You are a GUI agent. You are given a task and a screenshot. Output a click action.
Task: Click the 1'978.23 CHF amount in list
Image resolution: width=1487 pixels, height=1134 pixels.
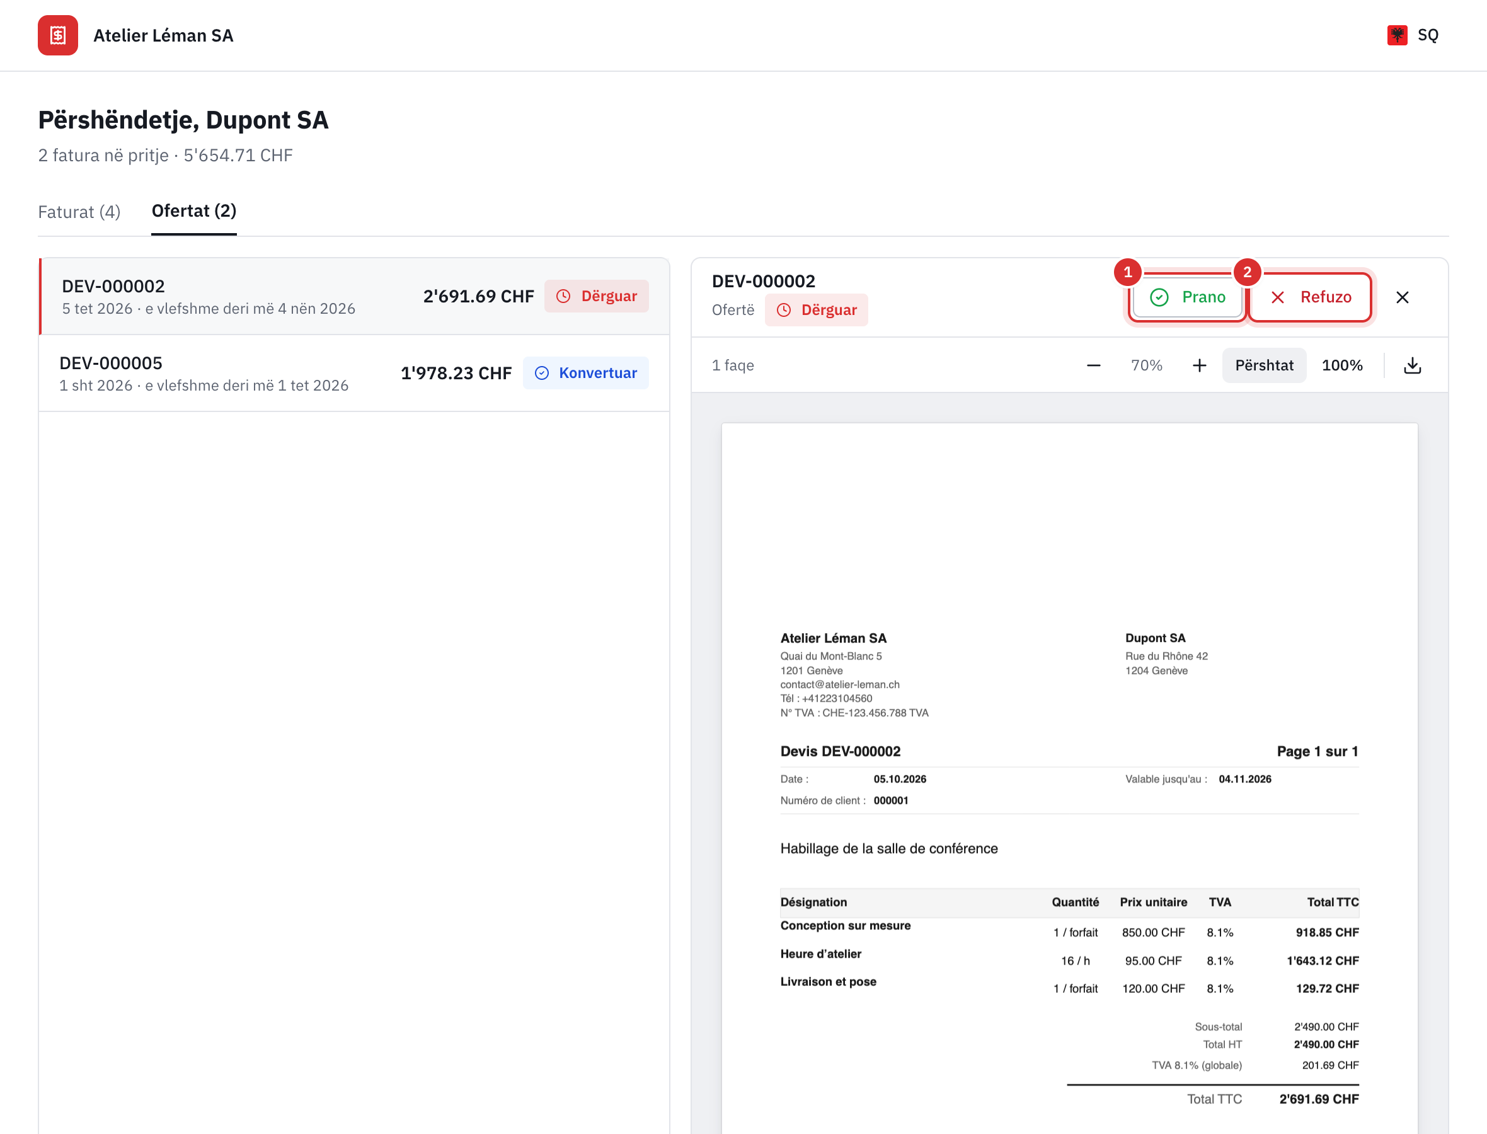tap(456, 373)
